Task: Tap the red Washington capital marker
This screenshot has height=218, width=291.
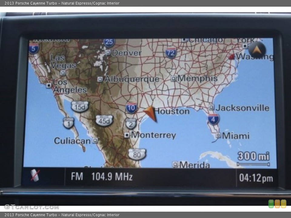Action: (x=232, y=57)
